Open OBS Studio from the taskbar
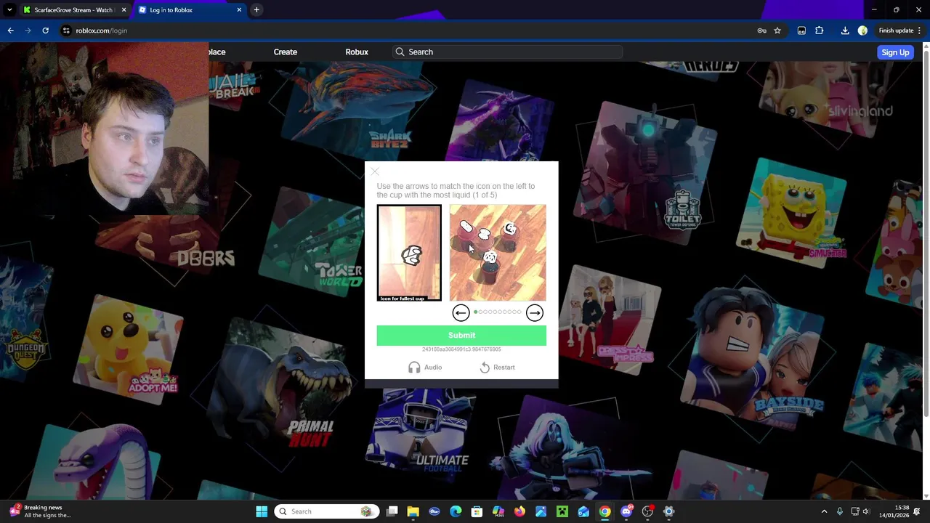The image size is (930, 523). (647, 511)
